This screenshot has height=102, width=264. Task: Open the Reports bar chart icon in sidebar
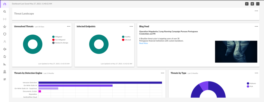5,64
